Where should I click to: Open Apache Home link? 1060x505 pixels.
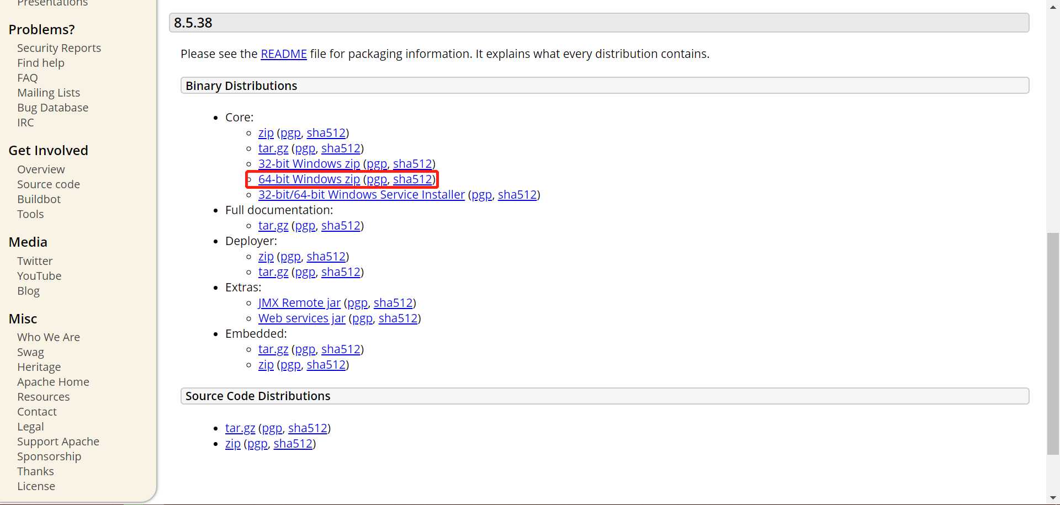[53, 382]
